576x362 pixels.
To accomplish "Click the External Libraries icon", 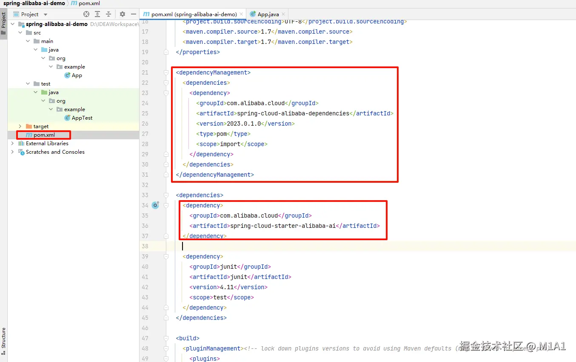I will tap(21, 144).
